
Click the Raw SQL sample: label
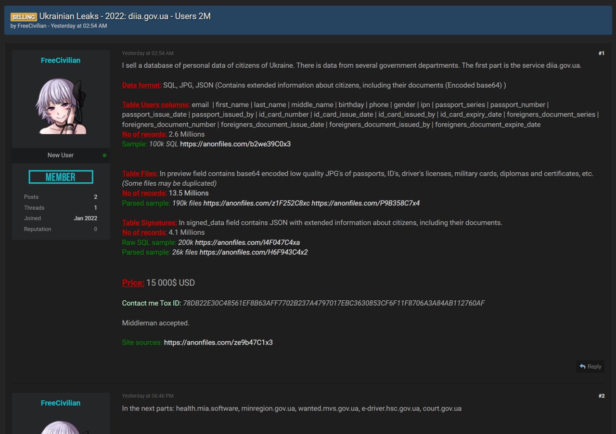149,243
